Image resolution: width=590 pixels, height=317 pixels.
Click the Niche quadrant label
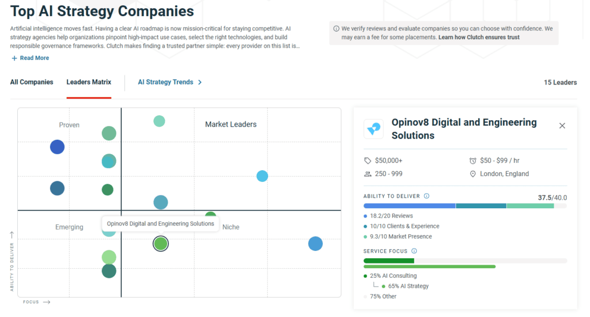click(230, 227)
